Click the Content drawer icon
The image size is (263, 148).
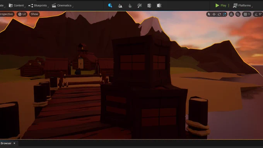pos(11,5)
